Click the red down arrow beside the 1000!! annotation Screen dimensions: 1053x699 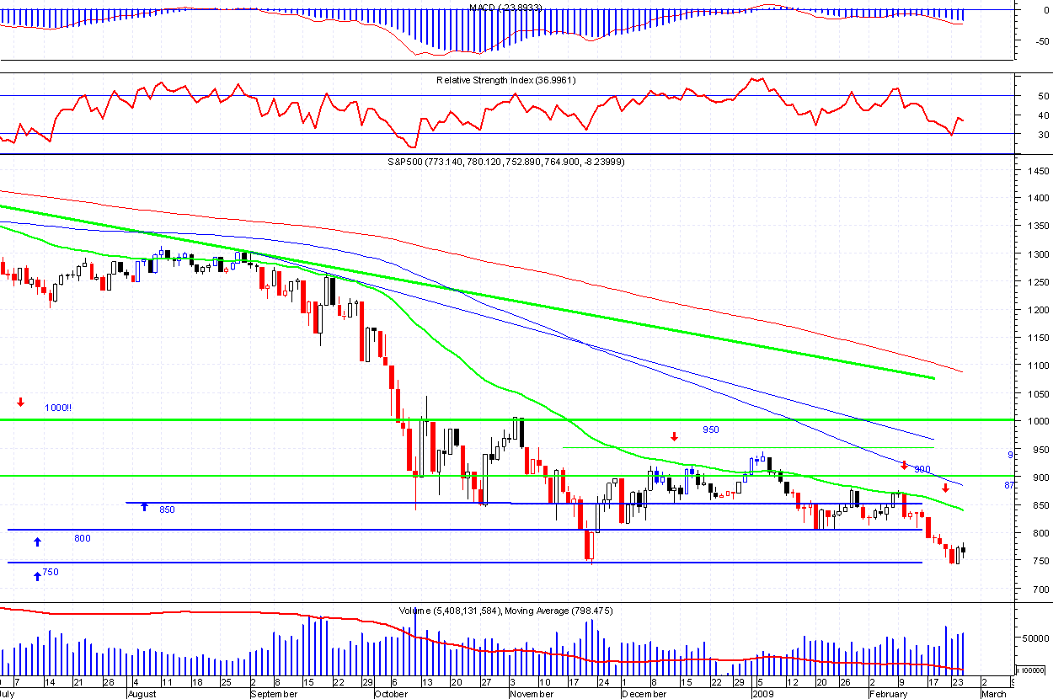21,401
